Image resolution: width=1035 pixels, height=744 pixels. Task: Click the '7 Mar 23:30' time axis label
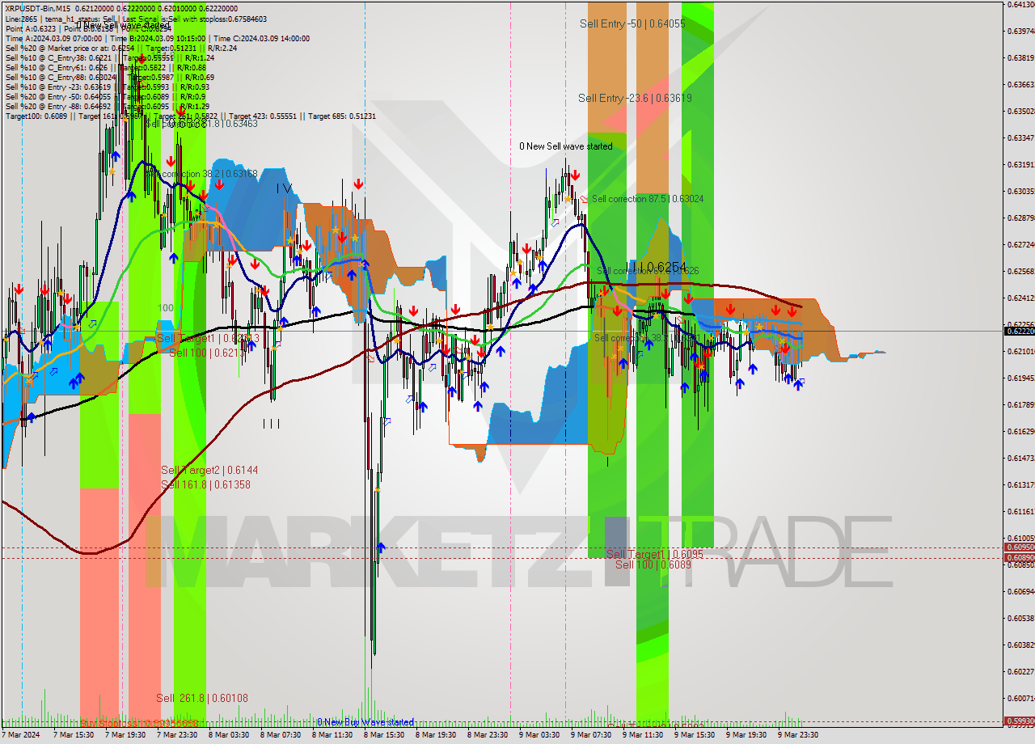[x=177, y=736]
